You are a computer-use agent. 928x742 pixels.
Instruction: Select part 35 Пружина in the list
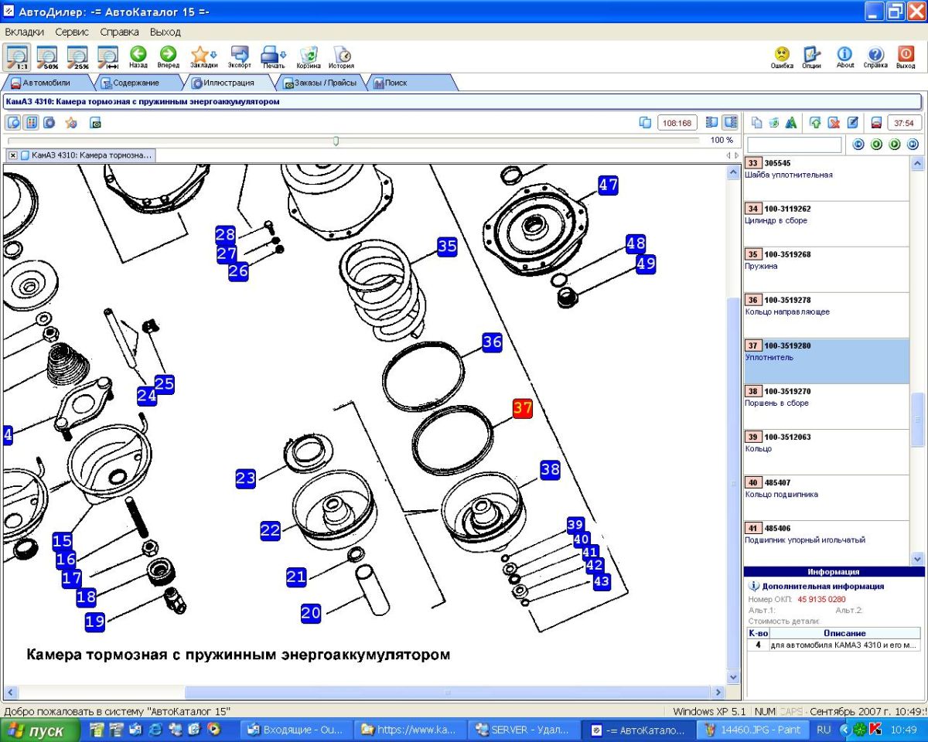[827, 270]
